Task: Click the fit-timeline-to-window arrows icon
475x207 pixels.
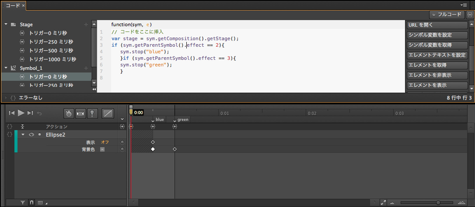Action: coord(383,203)
